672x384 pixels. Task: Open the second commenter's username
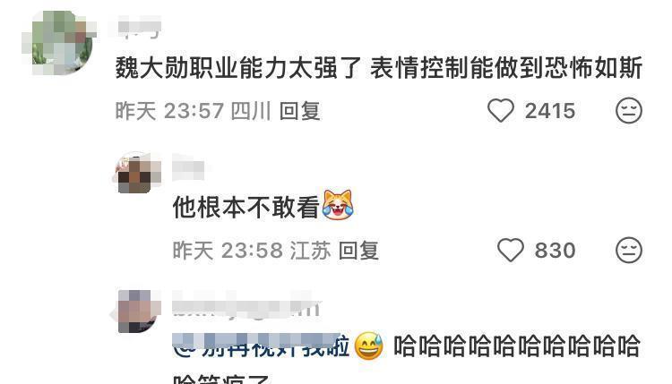pyautogui.click(x=188, y=166)
